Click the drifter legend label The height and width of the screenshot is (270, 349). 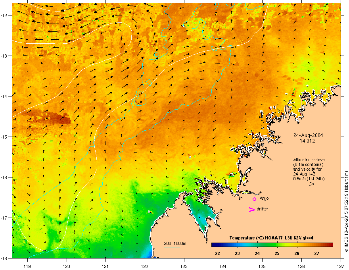[x=262, y=209]
